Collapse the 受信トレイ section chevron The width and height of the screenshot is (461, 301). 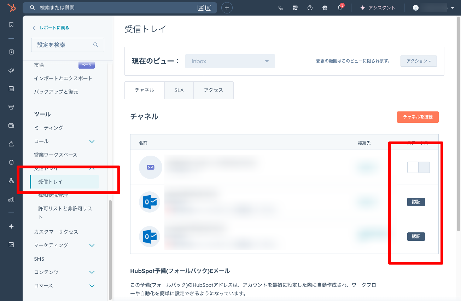92,168
